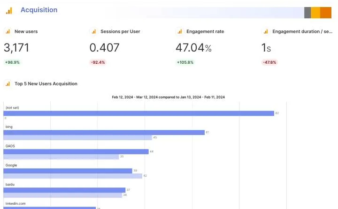The height and width of the screenshot is (209, 338).
Task: Click the baidu row label
Action: (x=10, y=185)
